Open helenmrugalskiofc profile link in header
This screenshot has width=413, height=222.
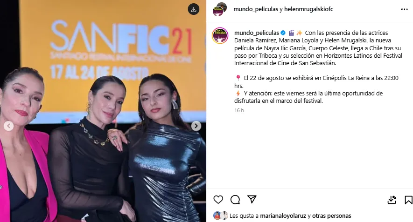click(308, 9)
